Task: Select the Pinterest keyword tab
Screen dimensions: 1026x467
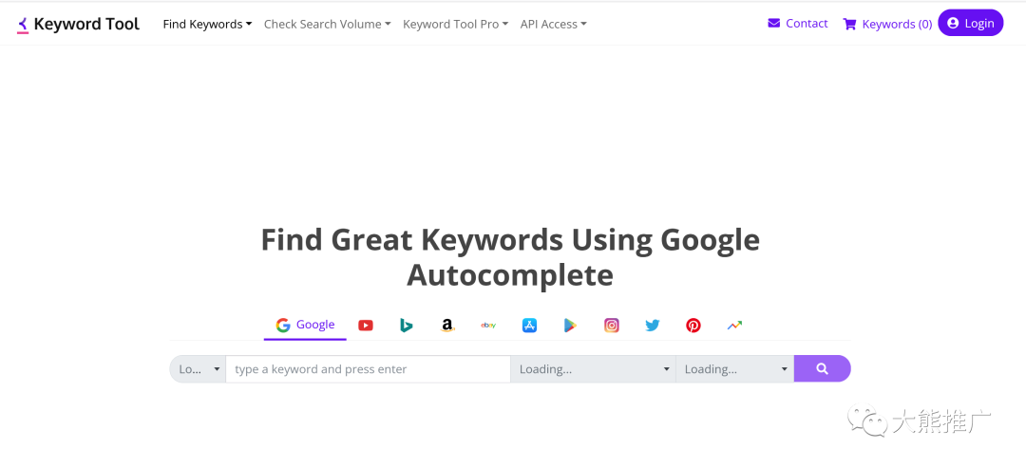Action: (693, 325)
